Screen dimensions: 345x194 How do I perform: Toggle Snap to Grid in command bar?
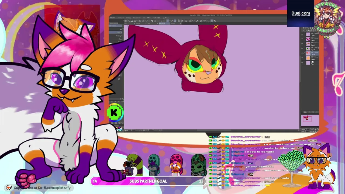coord(175,21)
